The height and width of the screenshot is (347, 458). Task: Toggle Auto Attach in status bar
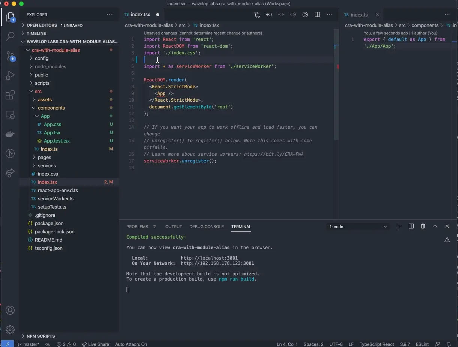tap(131, 344)
